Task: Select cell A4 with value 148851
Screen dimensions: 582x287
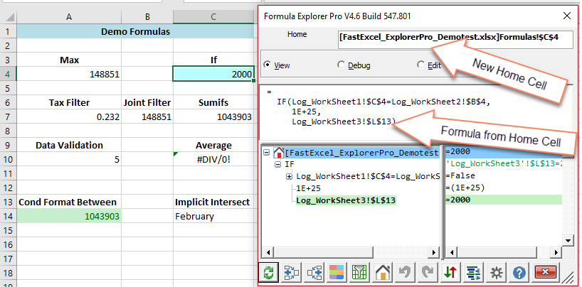Action: [x=69, y=74]
